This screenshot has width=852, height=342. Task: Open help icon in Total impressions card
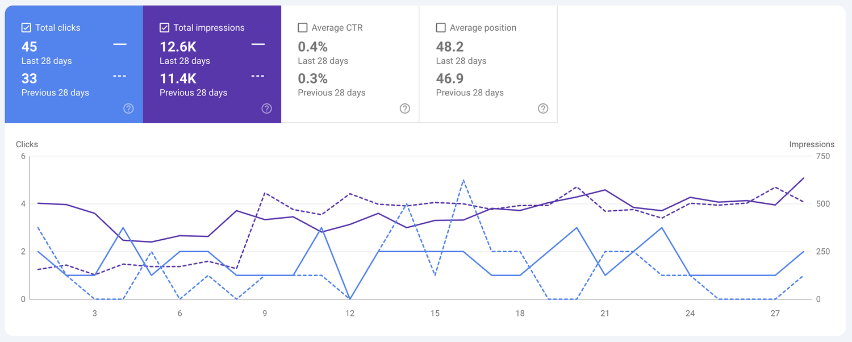tap(266, 109)
